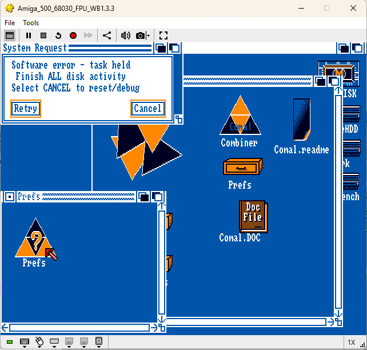Select the Combiner icon
367x350 pixels.
point(240,121)
